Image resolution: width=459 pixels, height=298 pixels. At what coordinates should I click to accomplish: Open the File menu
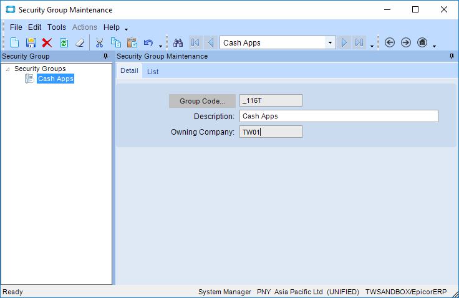pyautogui.click(x=16, y=27)
